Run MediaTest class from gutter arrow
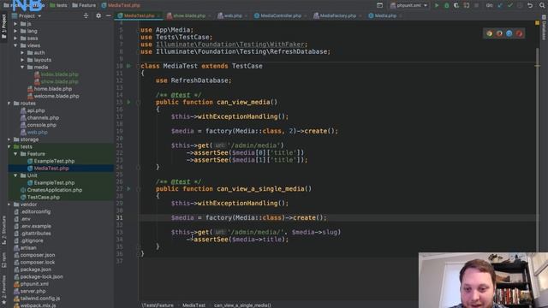548x308 pixels. pos(128,66)
